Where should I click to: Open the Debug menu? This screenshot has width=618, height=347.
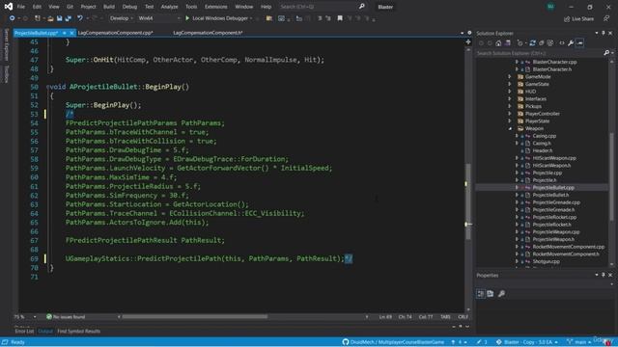[129, 7]
